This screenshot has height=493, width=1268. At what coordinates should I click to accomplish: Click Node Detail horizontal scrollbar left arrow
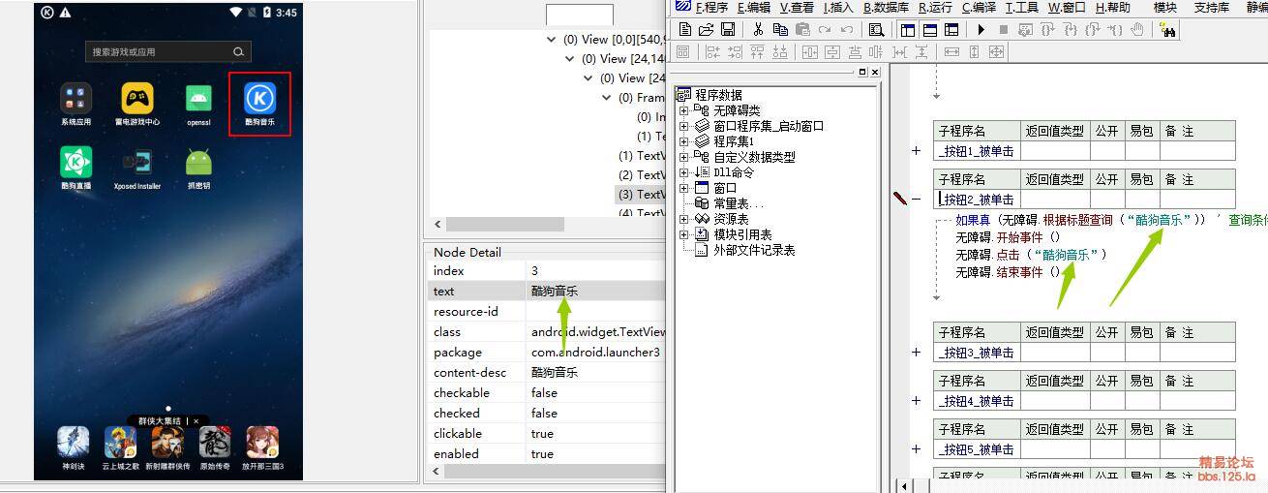437,471
